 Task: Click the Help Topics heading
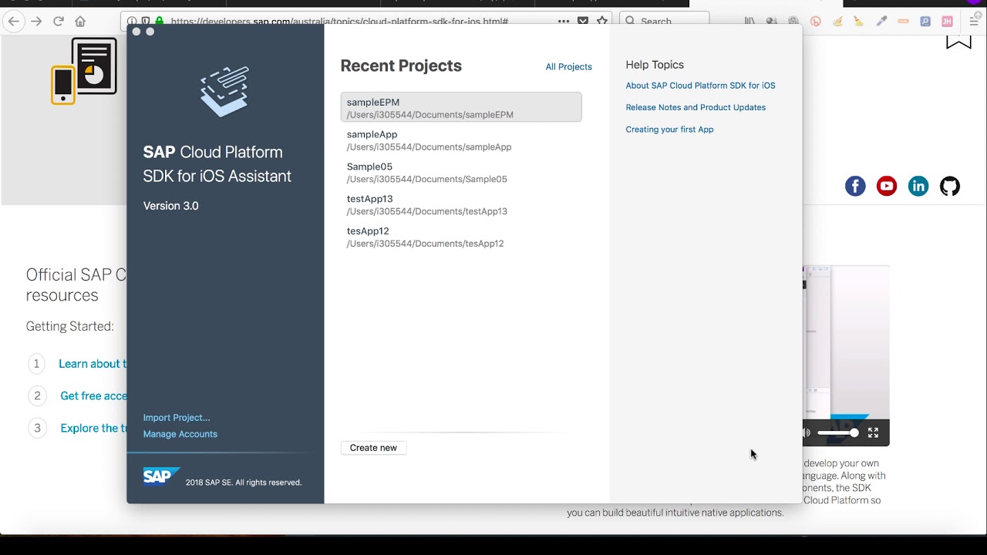click(655, 65)
